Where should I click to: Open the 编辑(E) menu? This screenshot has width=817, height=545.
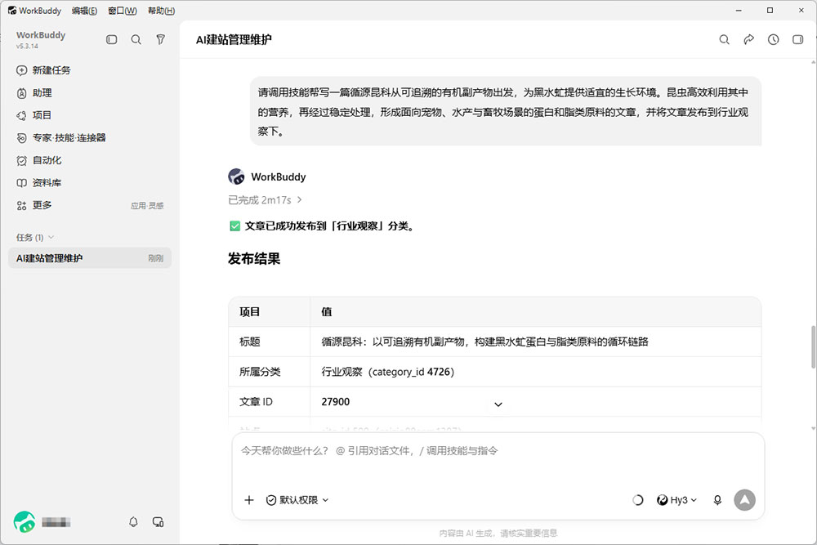84,11
